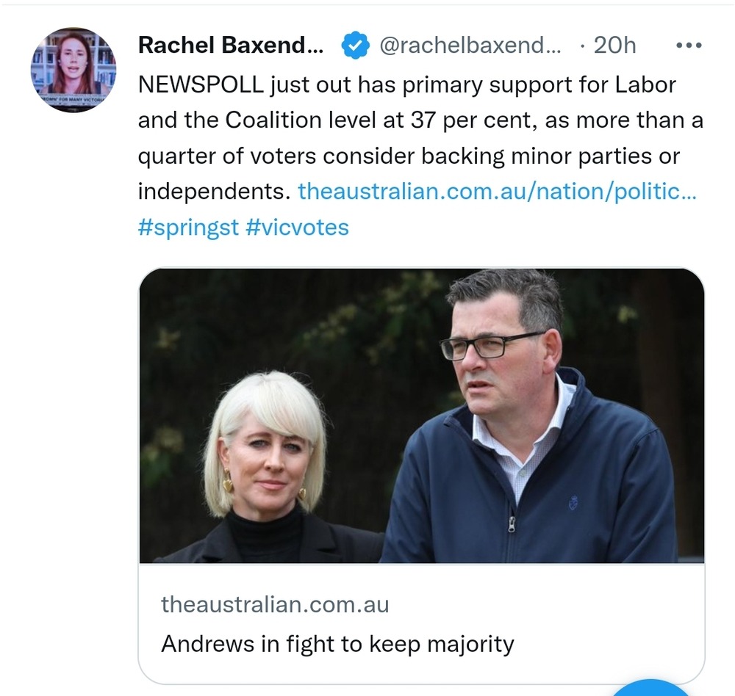Click the card's theaustralian.com.au domain label
The image size is (735, 696).
pos(275,605)
